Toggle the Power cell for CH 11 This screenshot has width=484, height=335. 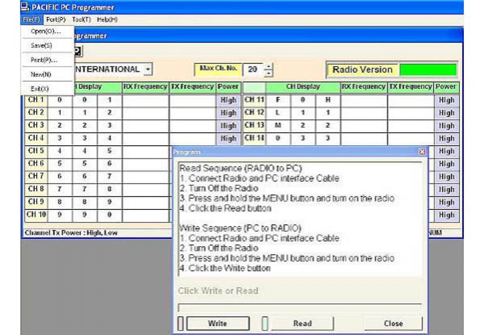pos(447,100)
